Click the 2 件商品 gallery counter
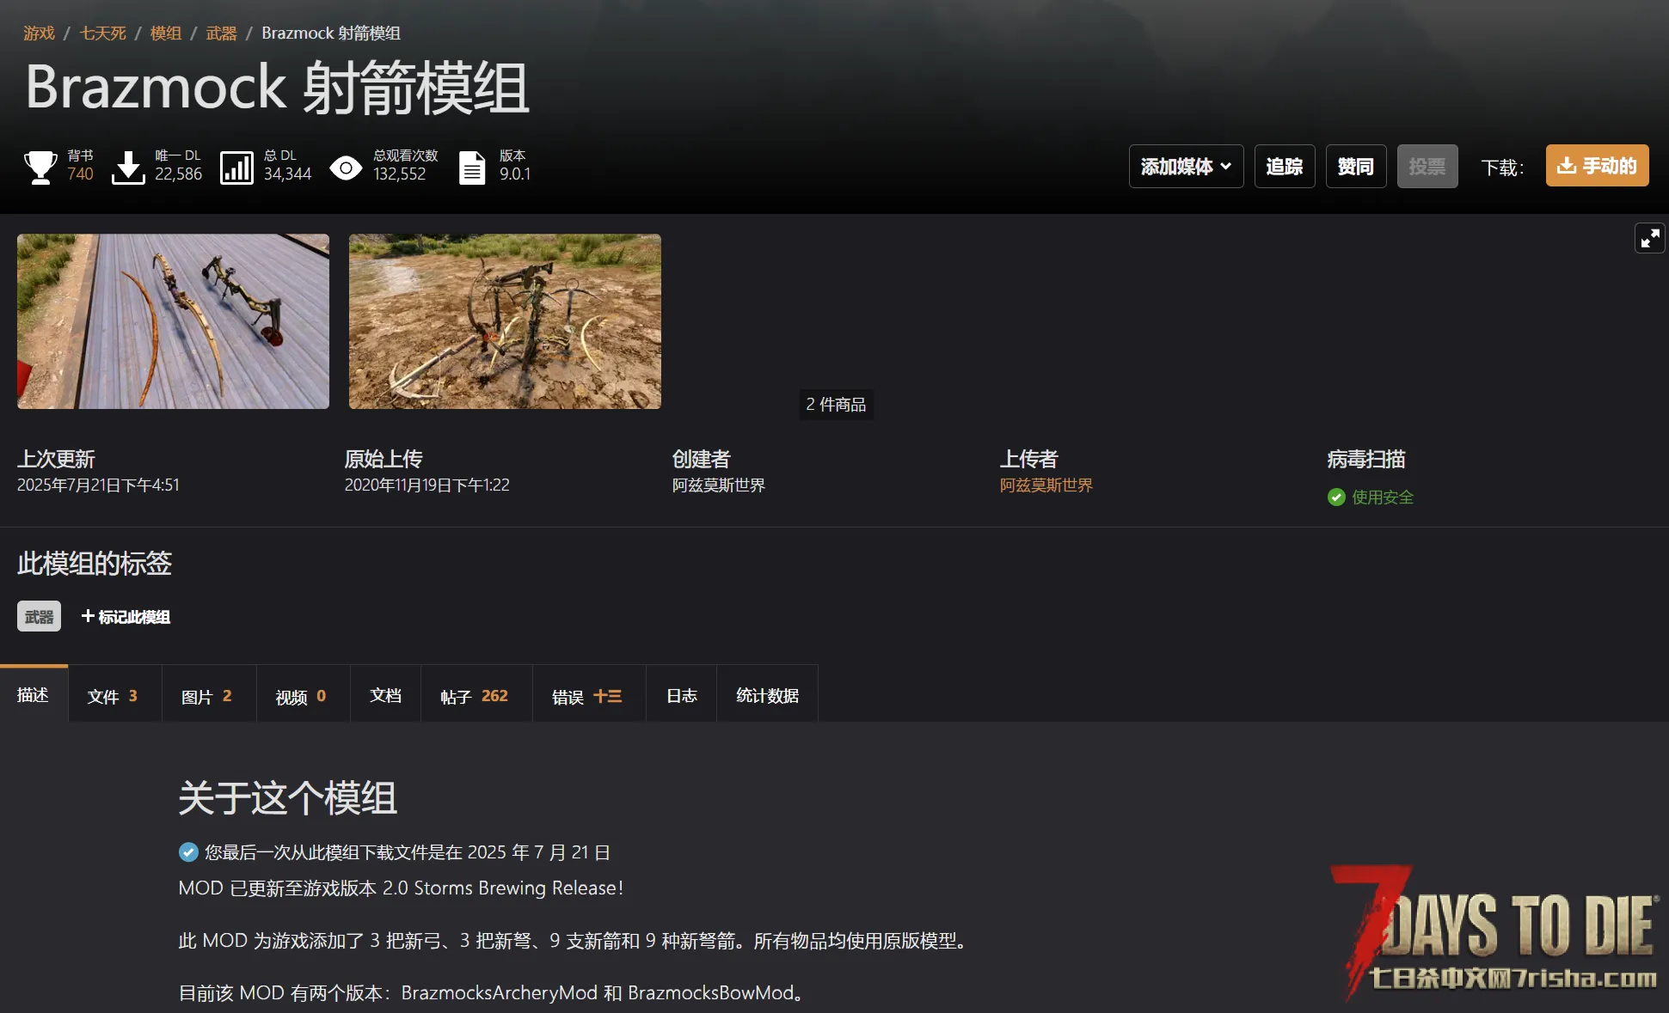 pos(836,404)
